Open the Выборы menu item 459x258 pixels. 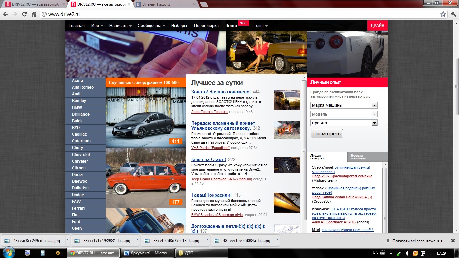point(179,26)
